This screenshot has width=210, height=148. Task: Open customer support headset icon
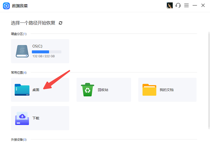(x=178, y=6)
